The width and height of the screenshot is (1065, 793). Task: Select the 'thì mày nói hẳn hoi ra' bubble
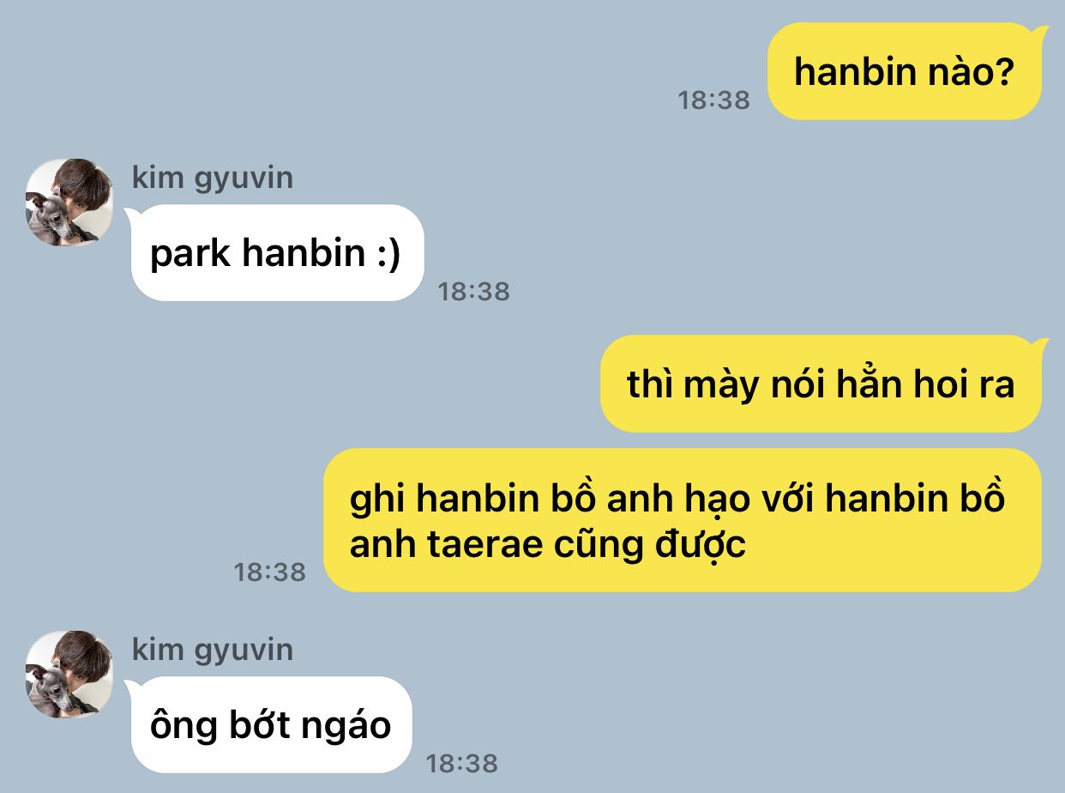click(x=821, y=384)
